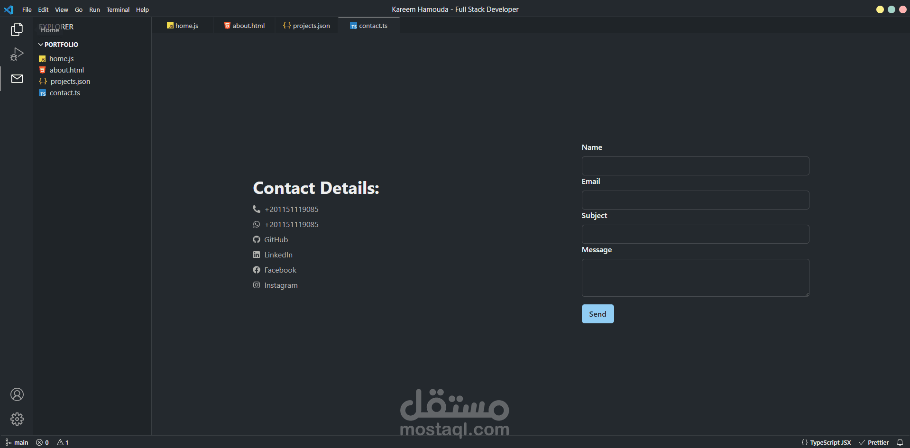Screen dimensions: 910x448
Task: Click the WhatsApp icon beside the number
Action: (257, 224)
